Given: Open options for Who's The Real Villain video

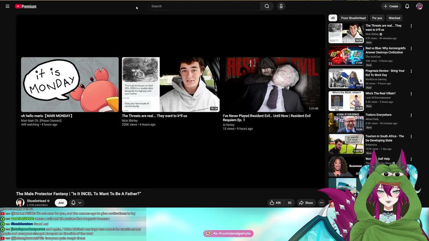Looking at the screenshot, I should [x=411, y=94].
